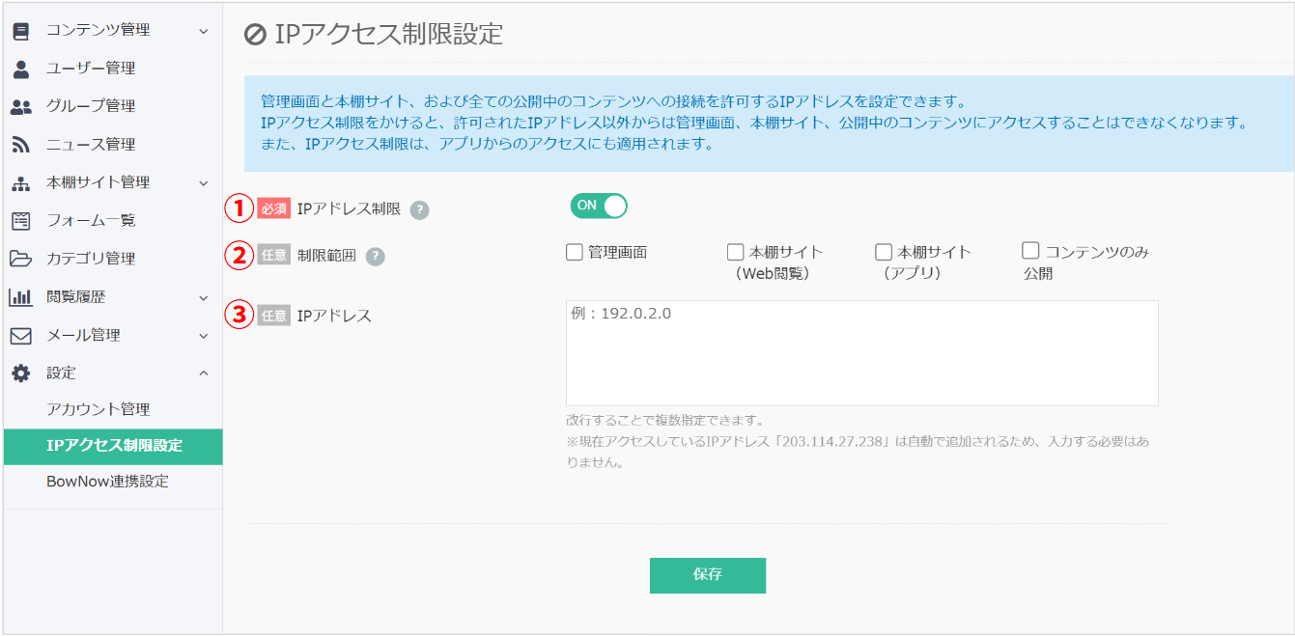The height and width of the screenshot is (636, 1295).
Task: Expand the 本棚サイト管理 submenu
Action: (205, 182)
